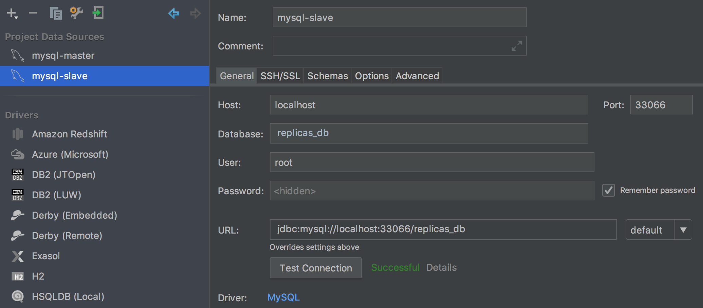
Task: Remove selected data source with minus icon
Action: [33, 13]
